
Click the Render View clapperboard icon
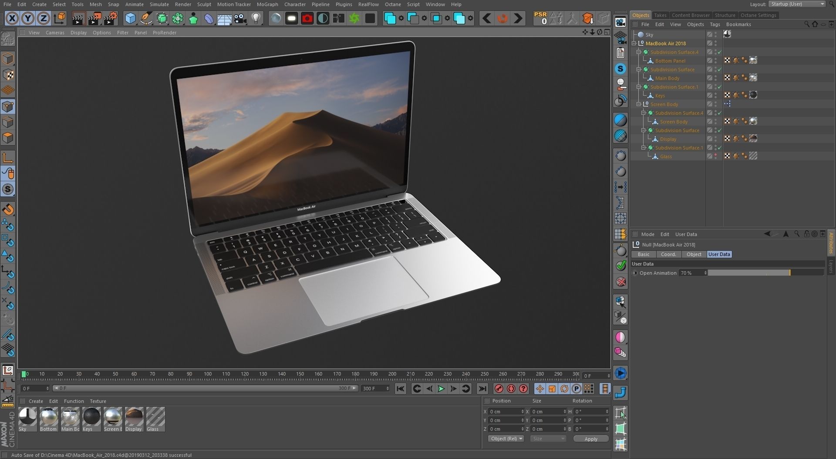pyautogui.click(x=78, y=18)
